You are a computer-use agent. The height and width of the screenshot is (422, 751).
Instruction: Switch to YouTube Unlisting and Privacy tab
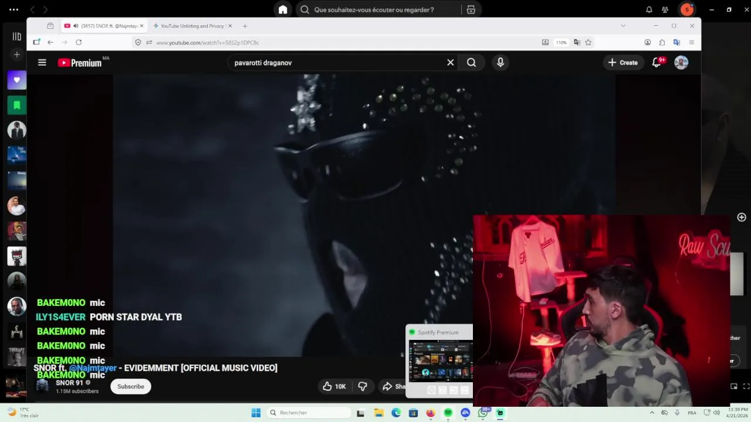point(192,26)
